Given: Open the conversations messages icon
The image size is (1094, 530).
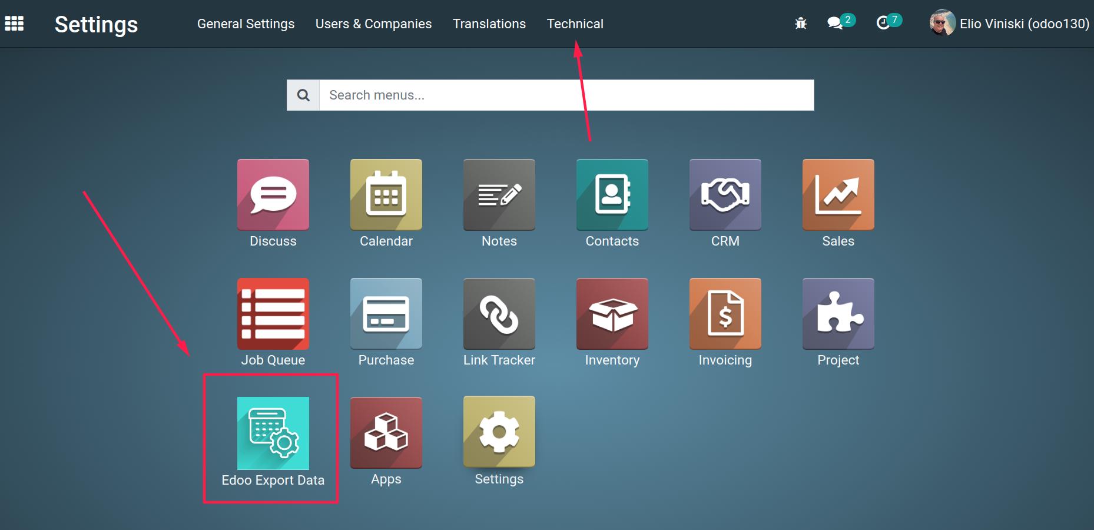Looking at the screenshot, I should [835, 24].
